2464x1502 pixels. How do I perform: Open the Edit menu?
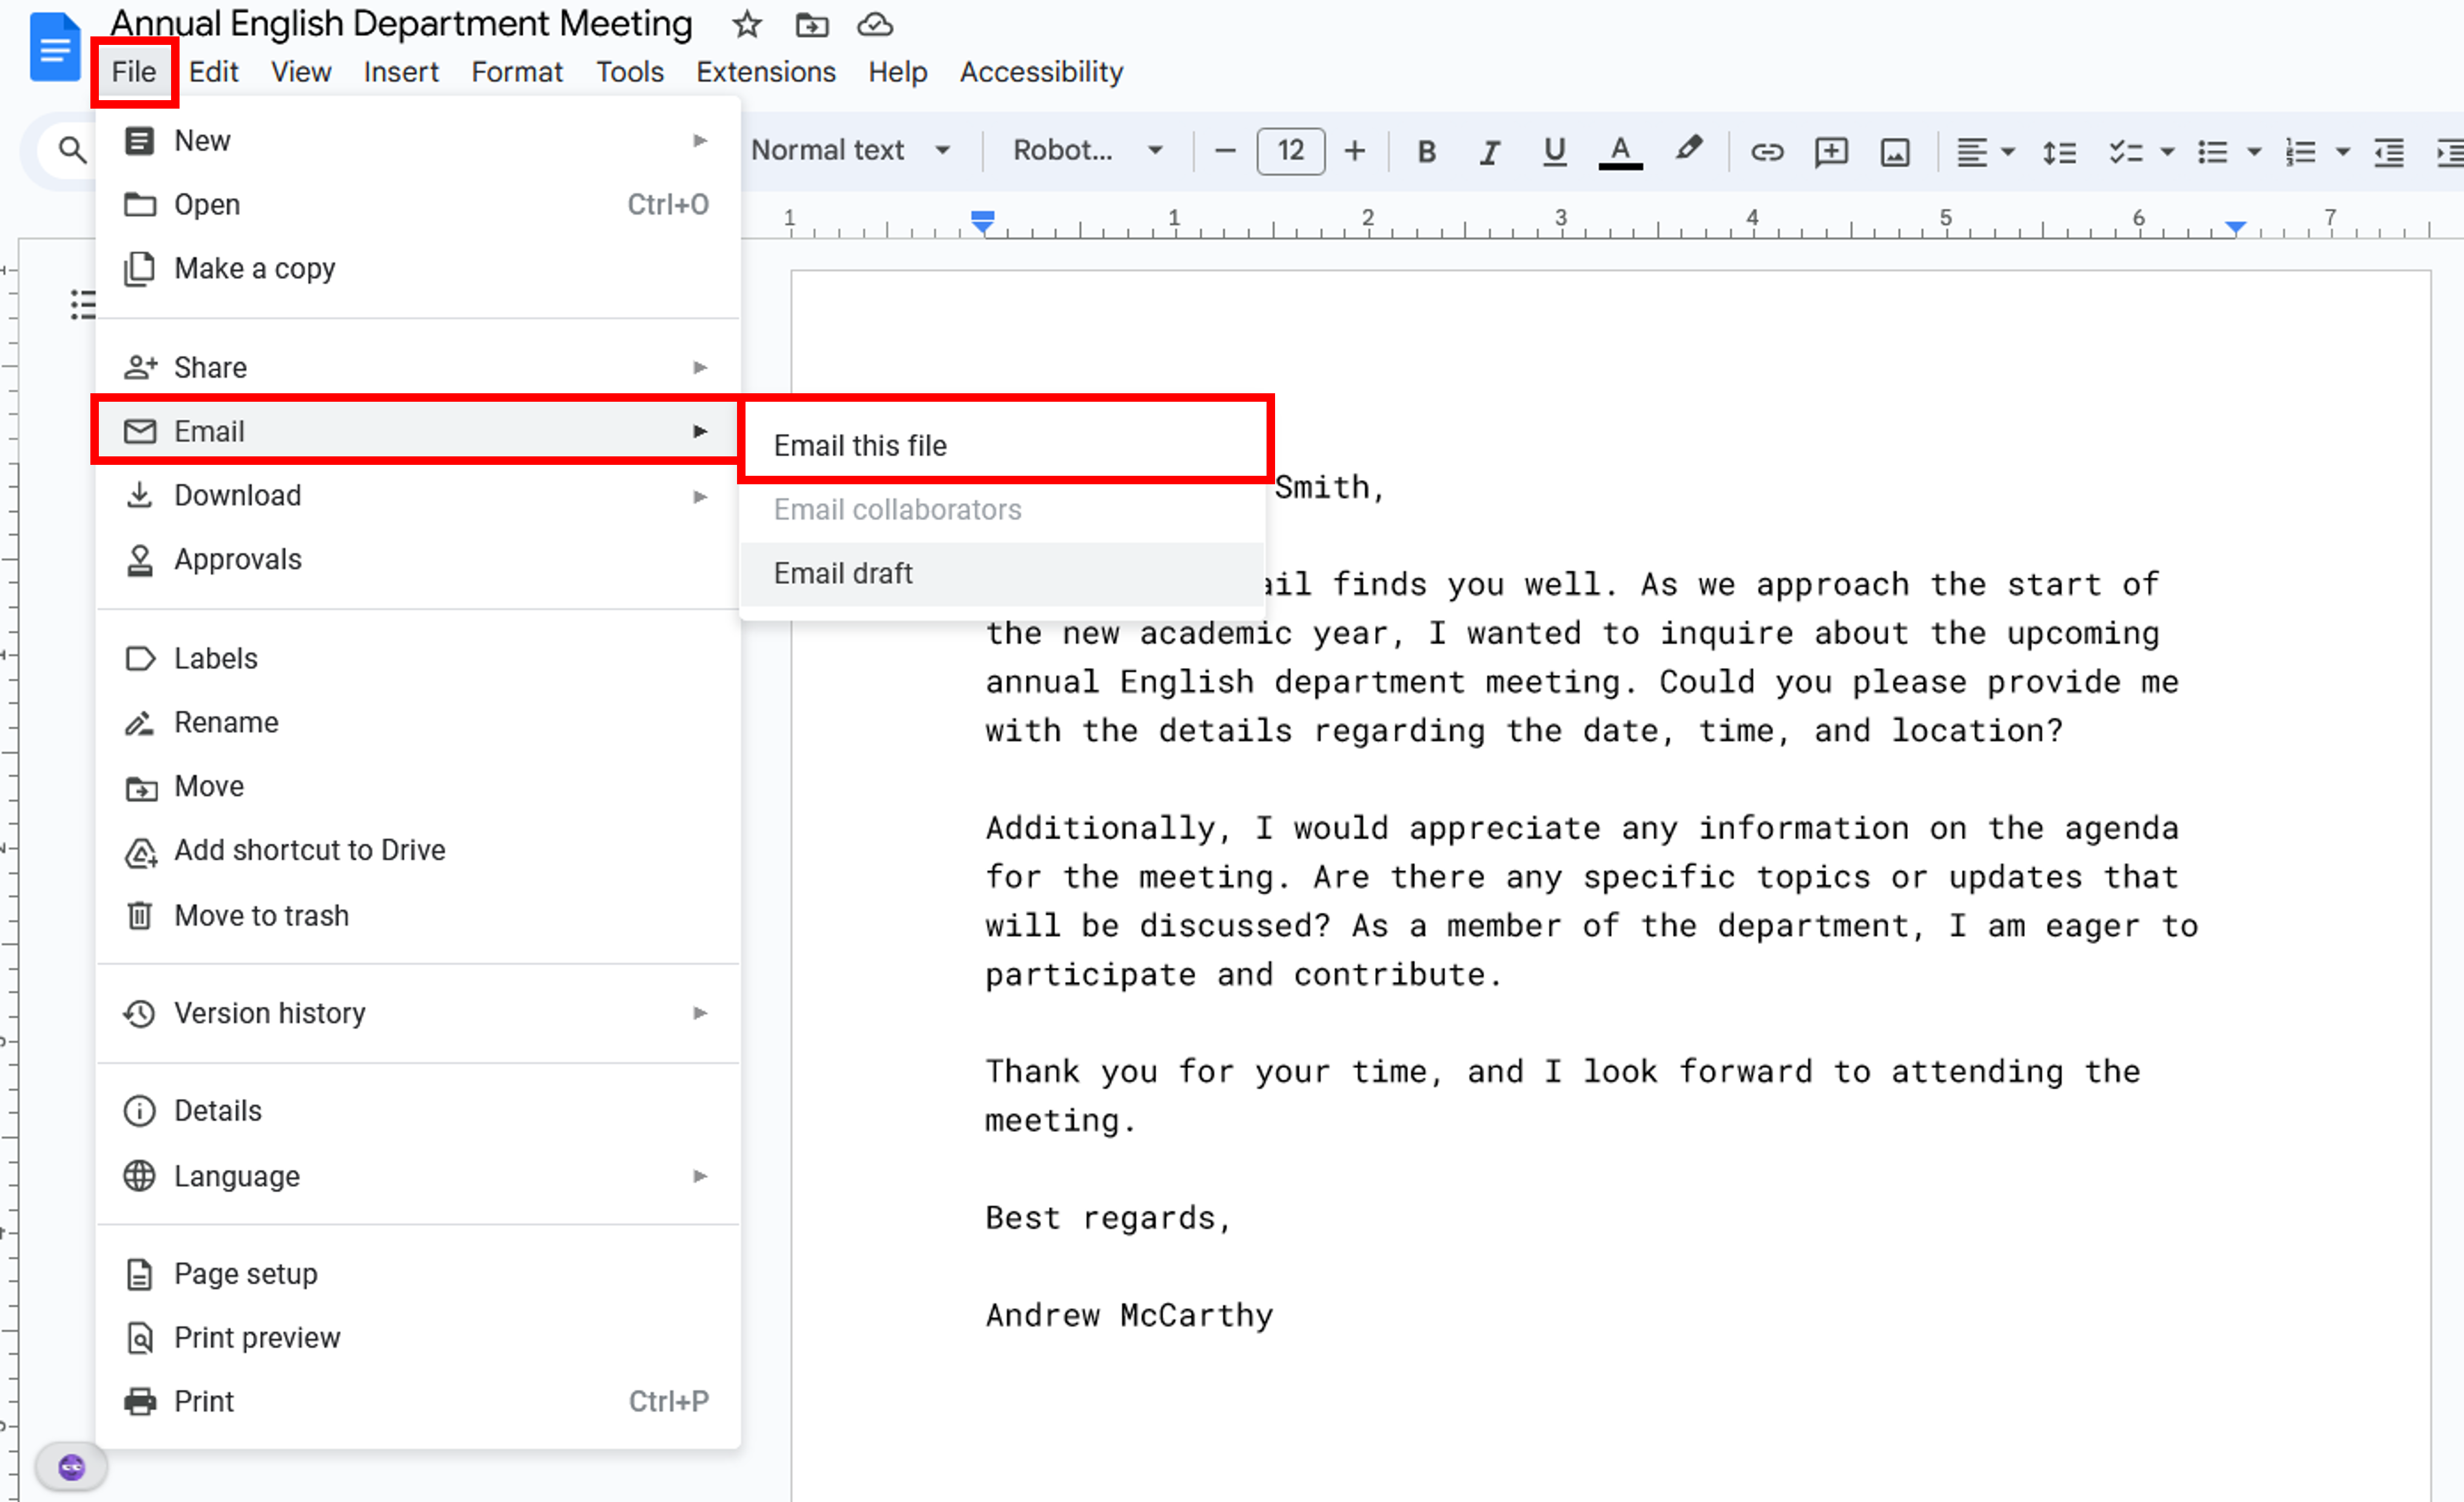[213, 72]
